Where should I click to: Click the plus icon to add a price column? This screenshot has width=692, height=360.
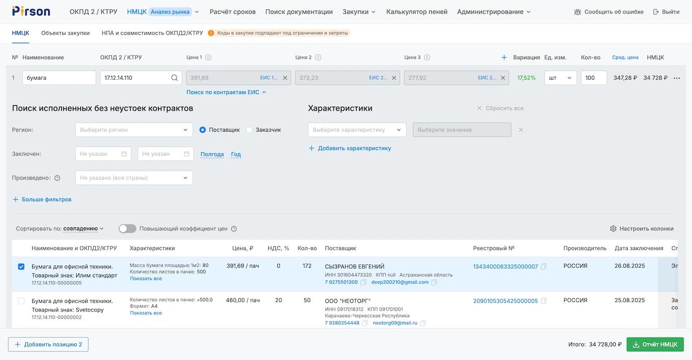pos(504,58)
